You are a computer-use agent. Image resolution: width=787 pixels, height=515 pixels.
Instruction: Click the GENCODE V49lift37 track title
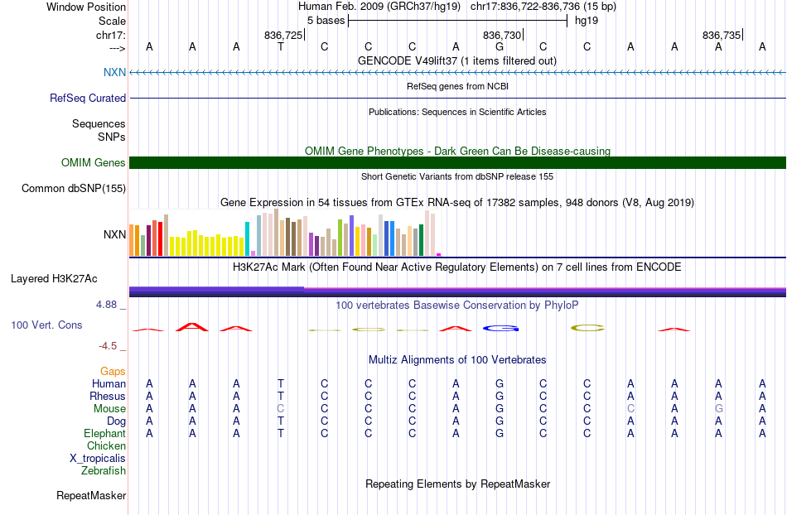[x=457, y=61]
